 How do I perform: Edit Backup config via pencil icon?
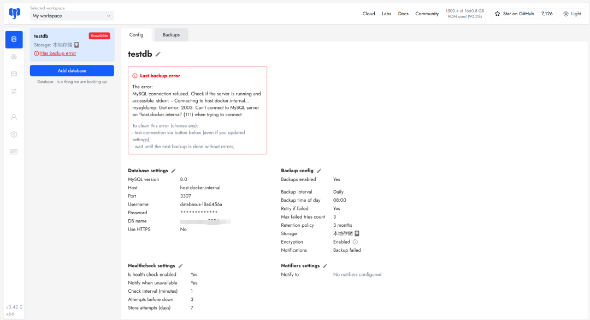319,171
